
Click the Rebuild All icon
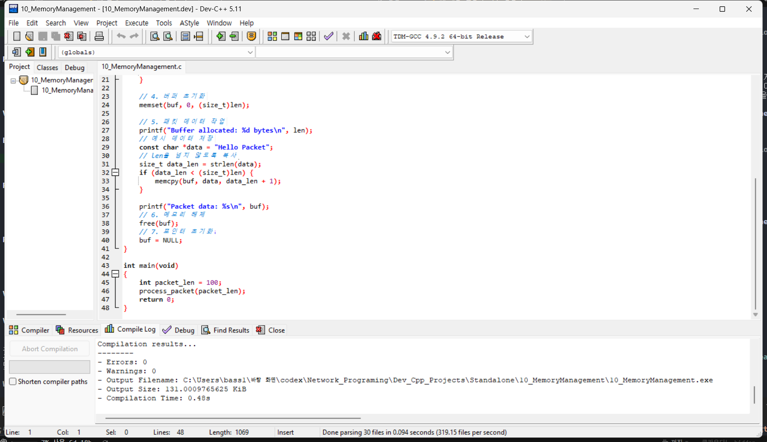[x=311, y=37]
